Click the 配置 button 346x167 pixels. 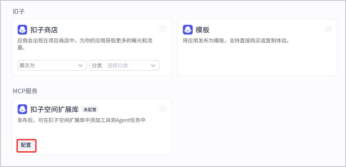click(26, 145)
